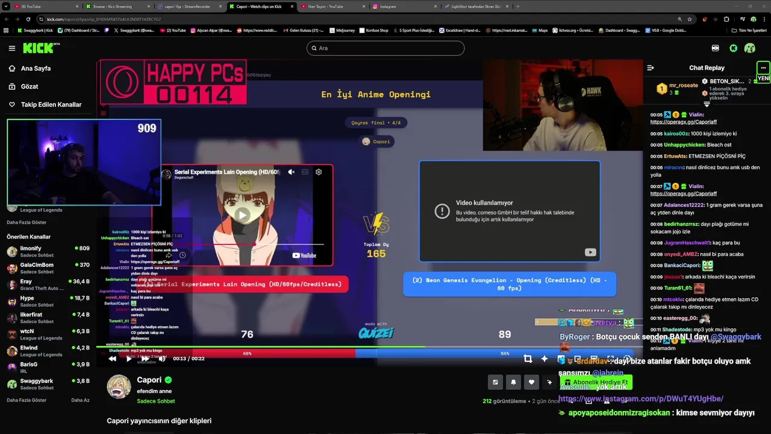Fast-forward the clip player
Image resolution: width=771 pixels, height=434 pixels.
(x=145, y=359)
